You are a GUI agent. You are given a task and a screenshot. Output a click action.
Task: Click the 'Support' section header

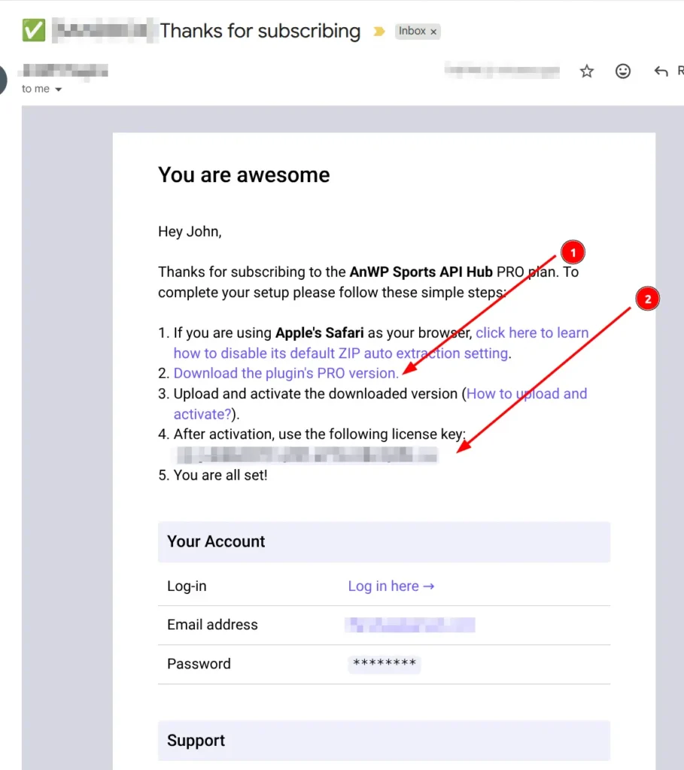[x=385, y=741]
